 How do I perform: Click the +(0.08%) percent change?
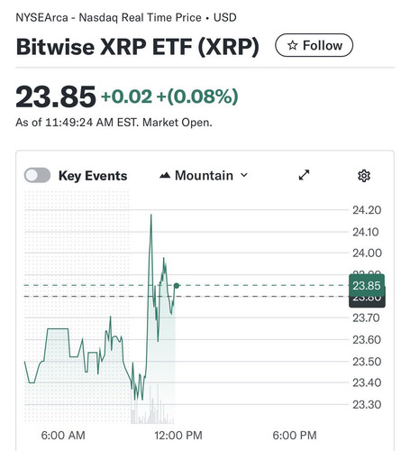tap(197, 97)
